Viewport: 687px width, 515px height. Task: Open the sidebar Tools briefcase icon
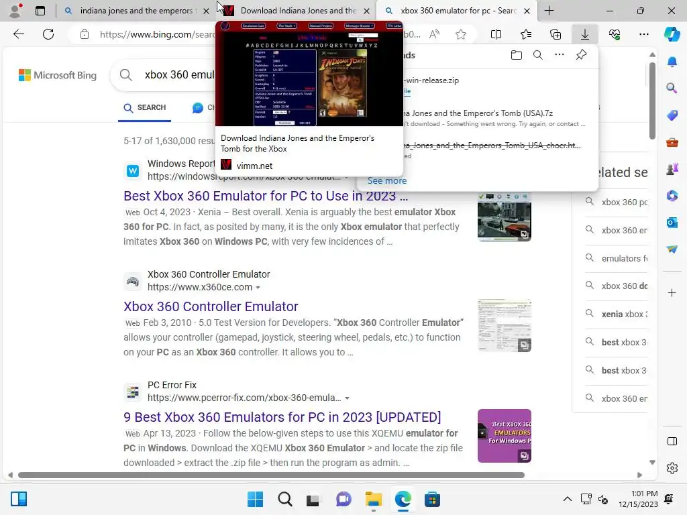tap(672, 142)
